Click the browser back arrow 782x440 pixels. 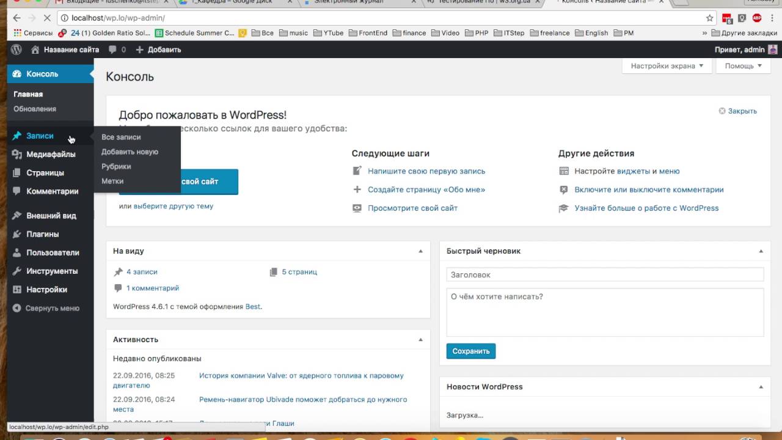(16, 18)
